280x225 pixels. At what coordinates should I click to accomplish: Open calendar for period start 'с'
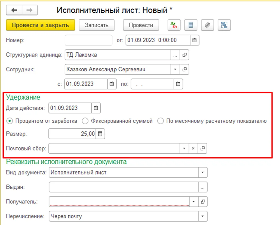(x=112, y=84)
